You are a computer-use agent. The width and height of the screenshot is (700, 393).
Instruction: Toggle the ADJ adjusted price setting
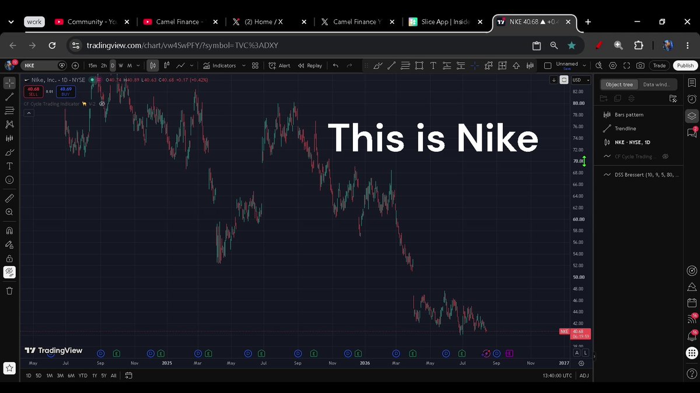(x=584, y=376)
